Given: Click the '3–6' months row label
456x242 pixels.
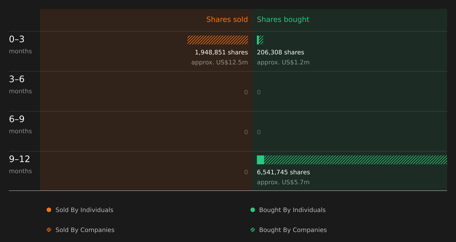Looking at the screenshot, I should 17,79.
